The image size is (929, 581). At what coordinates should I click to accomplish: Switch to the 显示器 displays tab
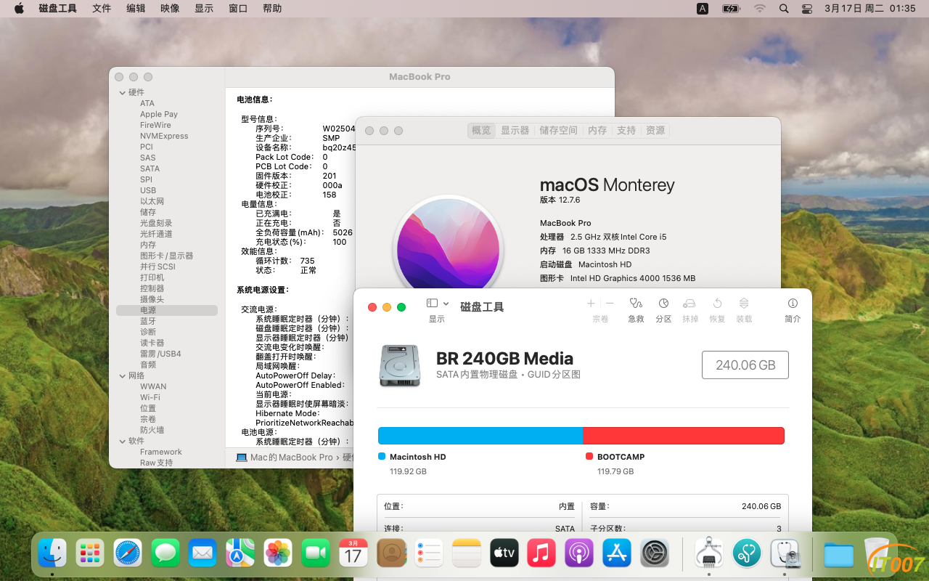(515, 131)
